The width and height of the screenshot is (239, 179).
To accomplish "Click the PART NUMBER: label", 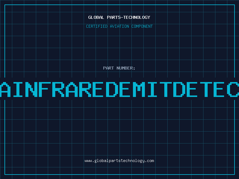I will pos(119,68).
